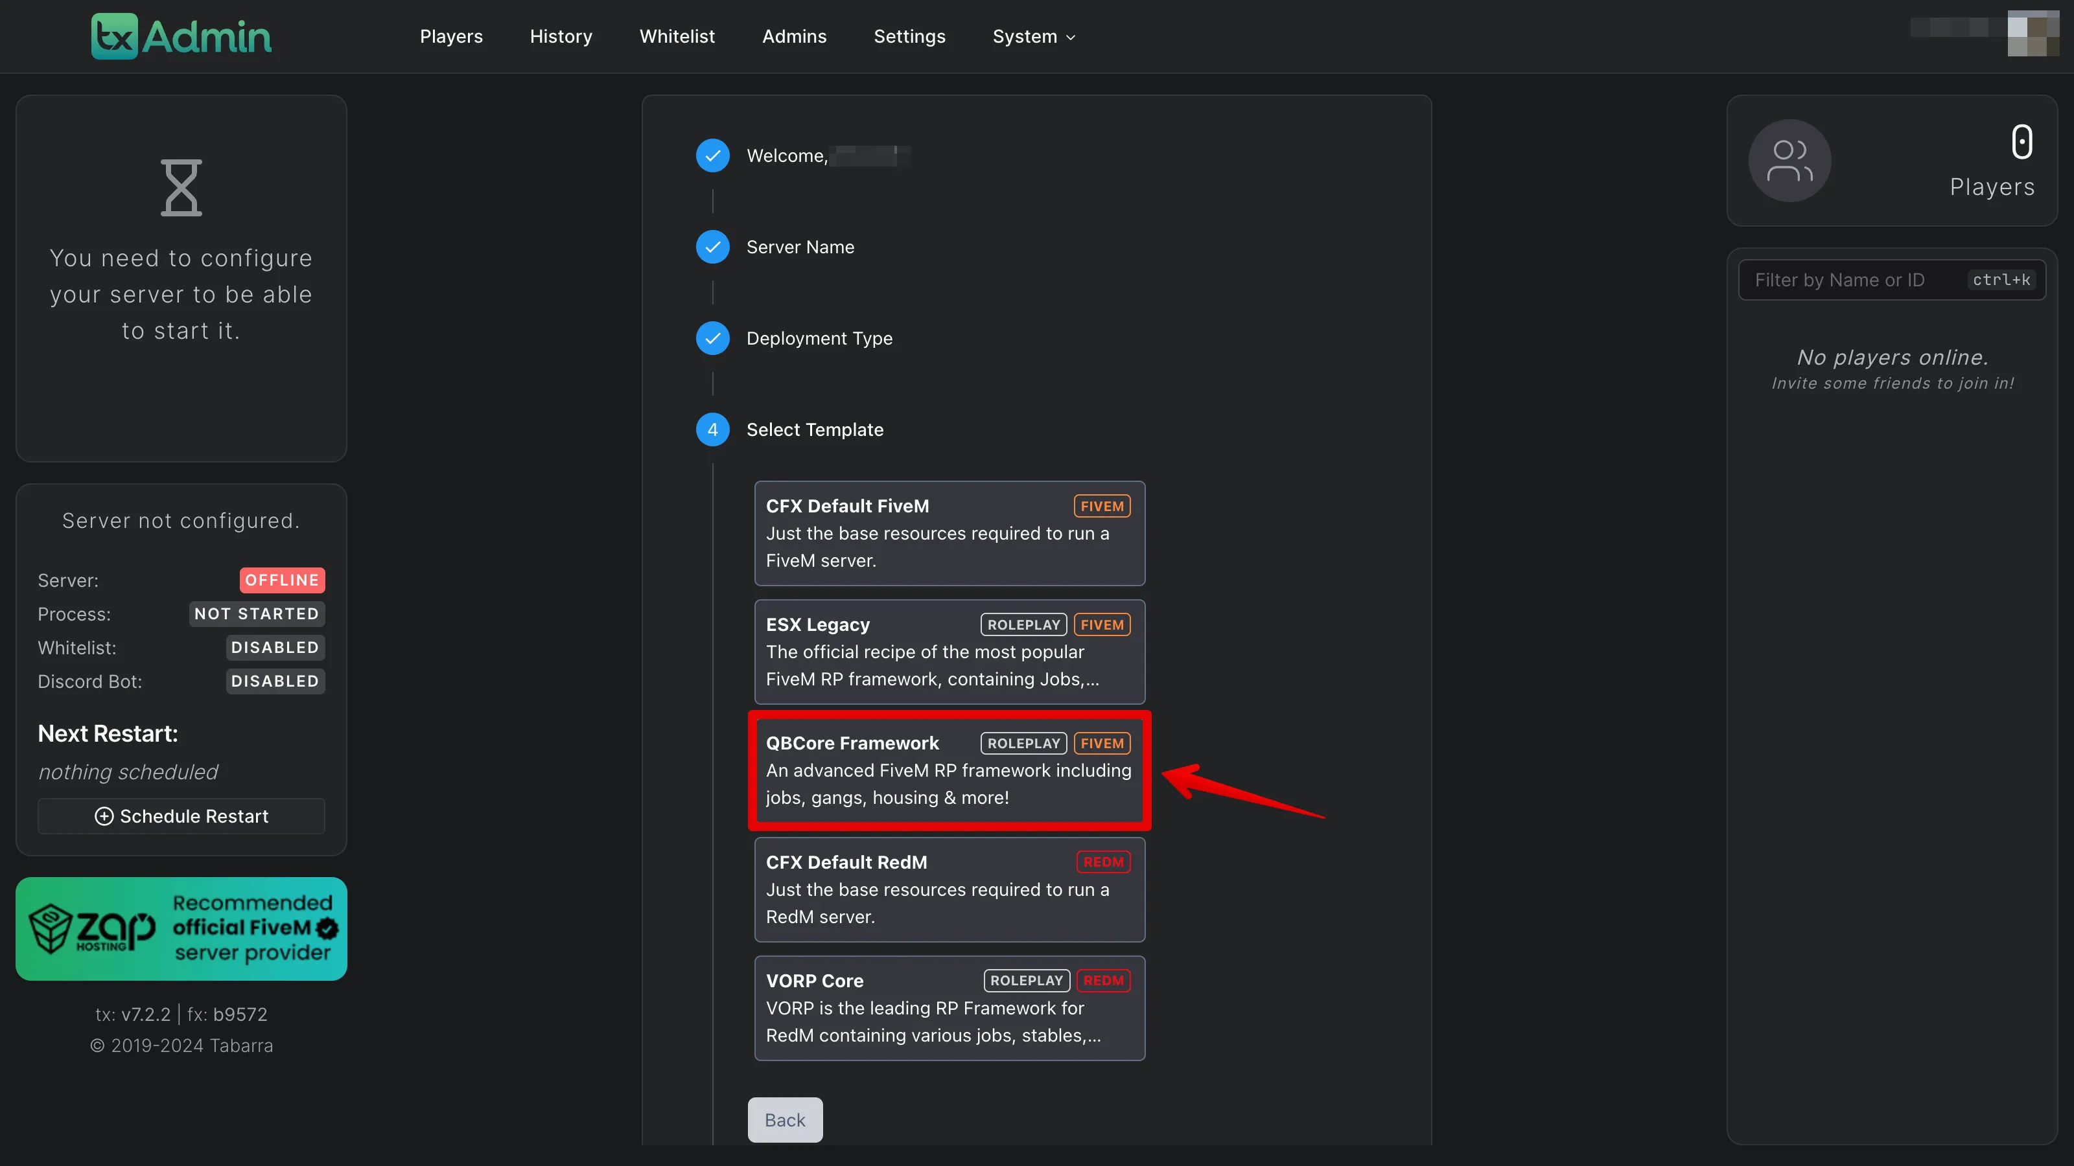Viewport: 2074px width, 1166px height.
Task: Open the History page
Action: [561, 36]
